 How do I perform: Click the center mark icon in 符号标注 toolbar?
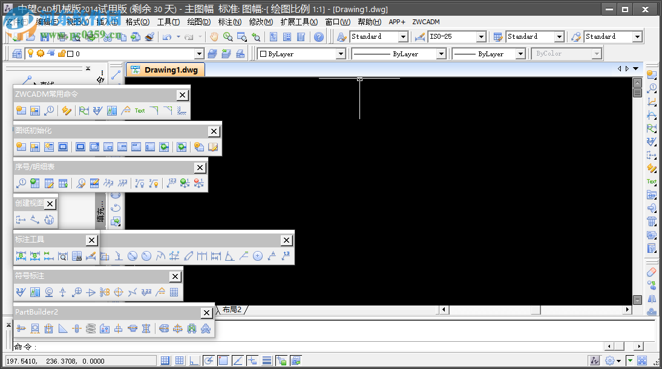click(119, 292)
